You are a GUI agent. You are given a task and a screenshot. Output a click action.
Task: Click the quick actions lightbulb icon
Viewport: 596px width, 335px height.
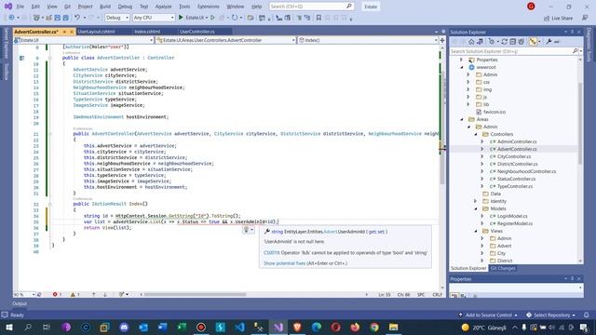click(x=246, y=230)
